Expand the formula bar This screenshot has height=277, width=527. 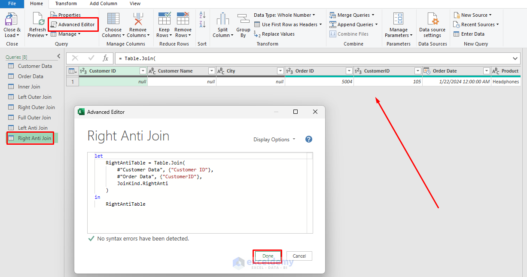point(515,58)
